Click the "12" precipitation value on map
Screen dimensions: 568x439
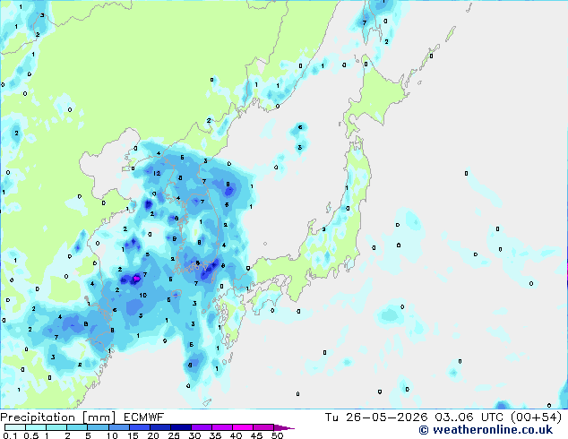[157, 174]
